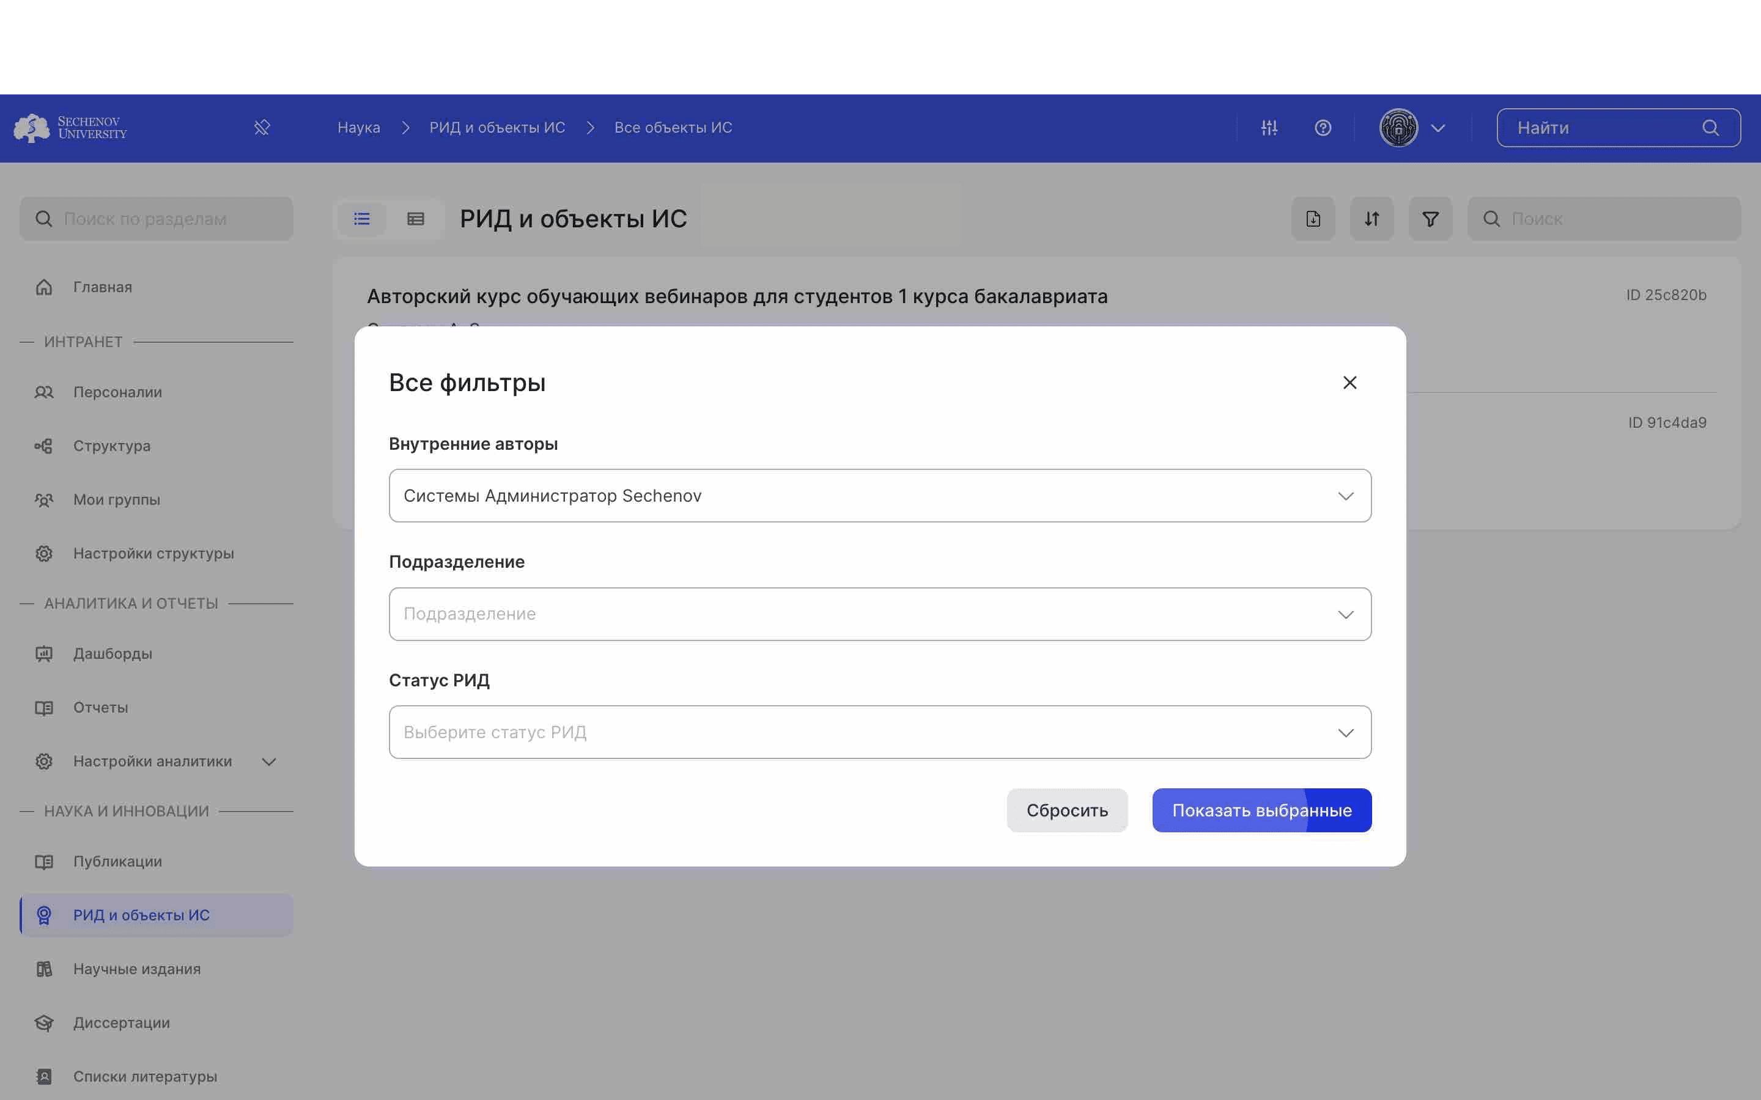Click the Наука breadcrumb
The image size is (1761, 1100).
point(359,128)
